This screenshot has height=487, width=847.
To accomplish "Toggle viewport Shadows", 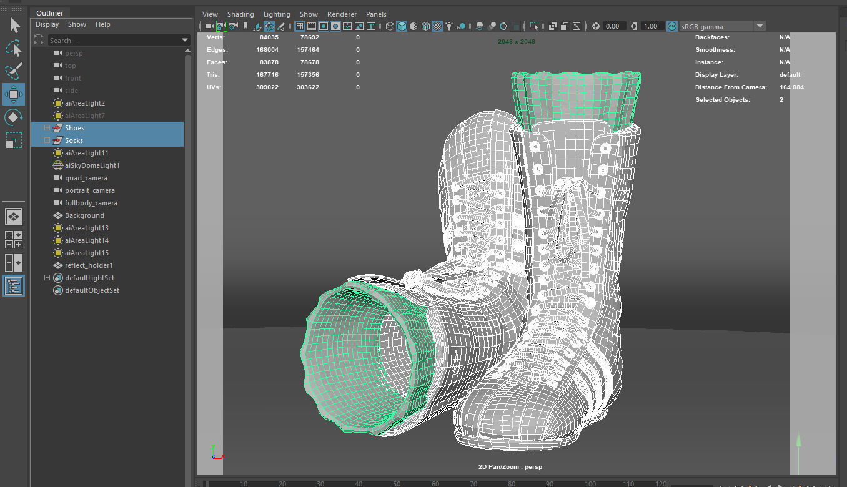I will click(x=461, y=26).
